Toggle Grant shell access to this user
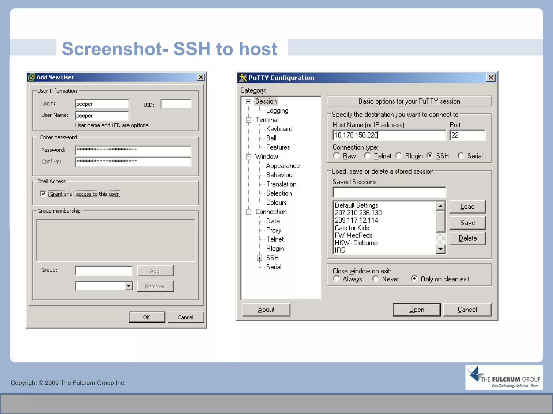 [x=43, y=194]
